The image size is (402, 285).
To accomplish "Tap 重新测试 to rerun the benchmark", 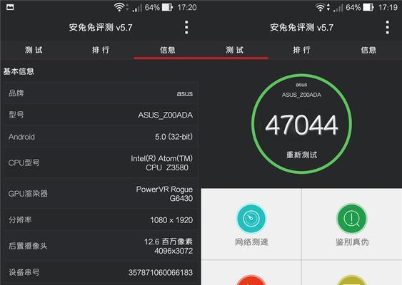I will [x=301, y=155].
